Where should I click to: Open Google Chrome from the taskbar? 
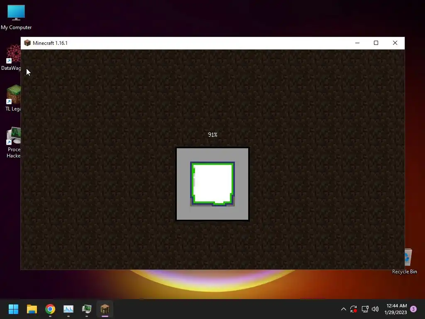50,309
